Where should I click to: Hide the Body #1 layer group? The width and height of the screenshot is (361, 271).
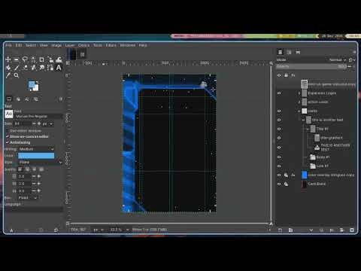(x=279, y=157)
